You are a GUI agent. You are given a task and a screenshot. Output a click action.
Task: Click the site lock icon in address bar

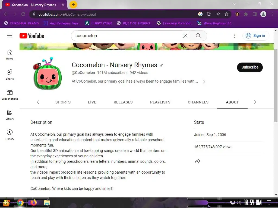34,14
